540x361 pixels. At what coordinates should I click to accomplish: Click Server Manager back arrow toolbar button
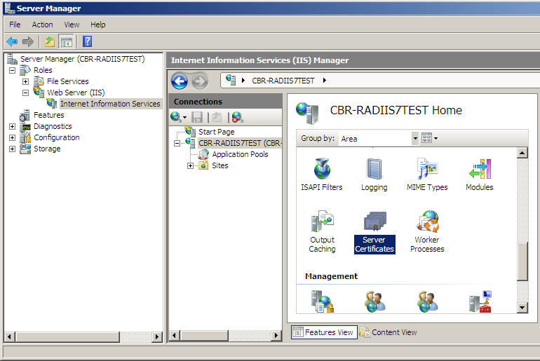[x=12, y=41]
